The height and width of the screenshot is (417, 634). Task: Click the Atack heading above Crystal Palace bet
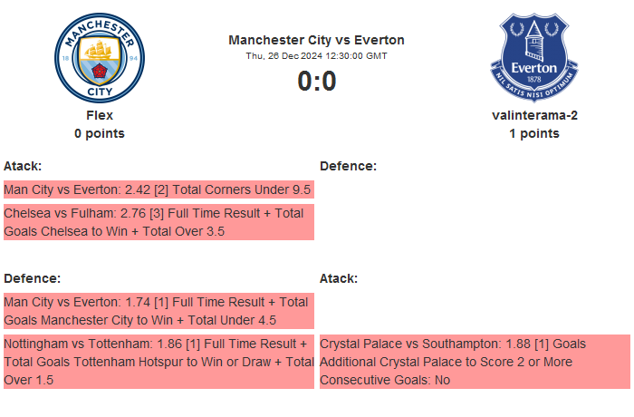pos(339,278)
